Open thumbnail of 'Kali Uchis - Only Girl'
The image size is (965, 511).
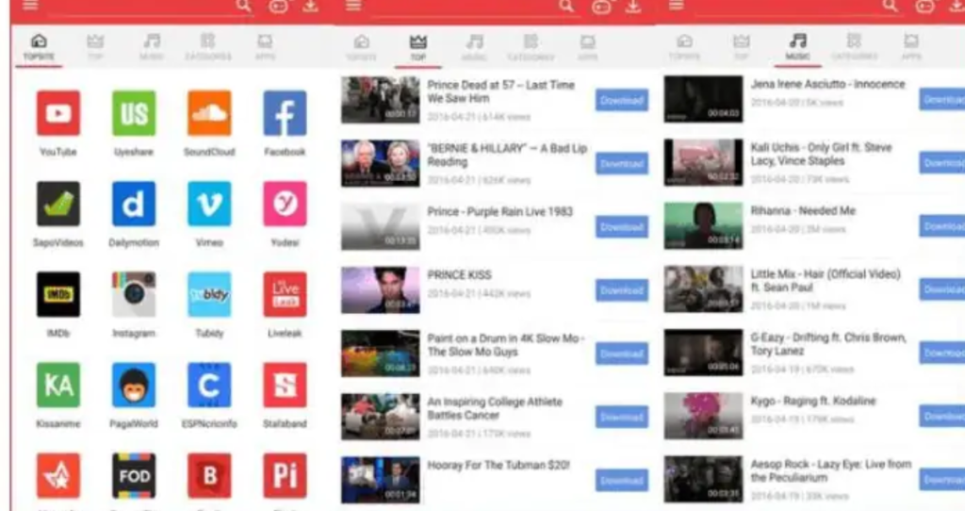[x=703, y=162]
